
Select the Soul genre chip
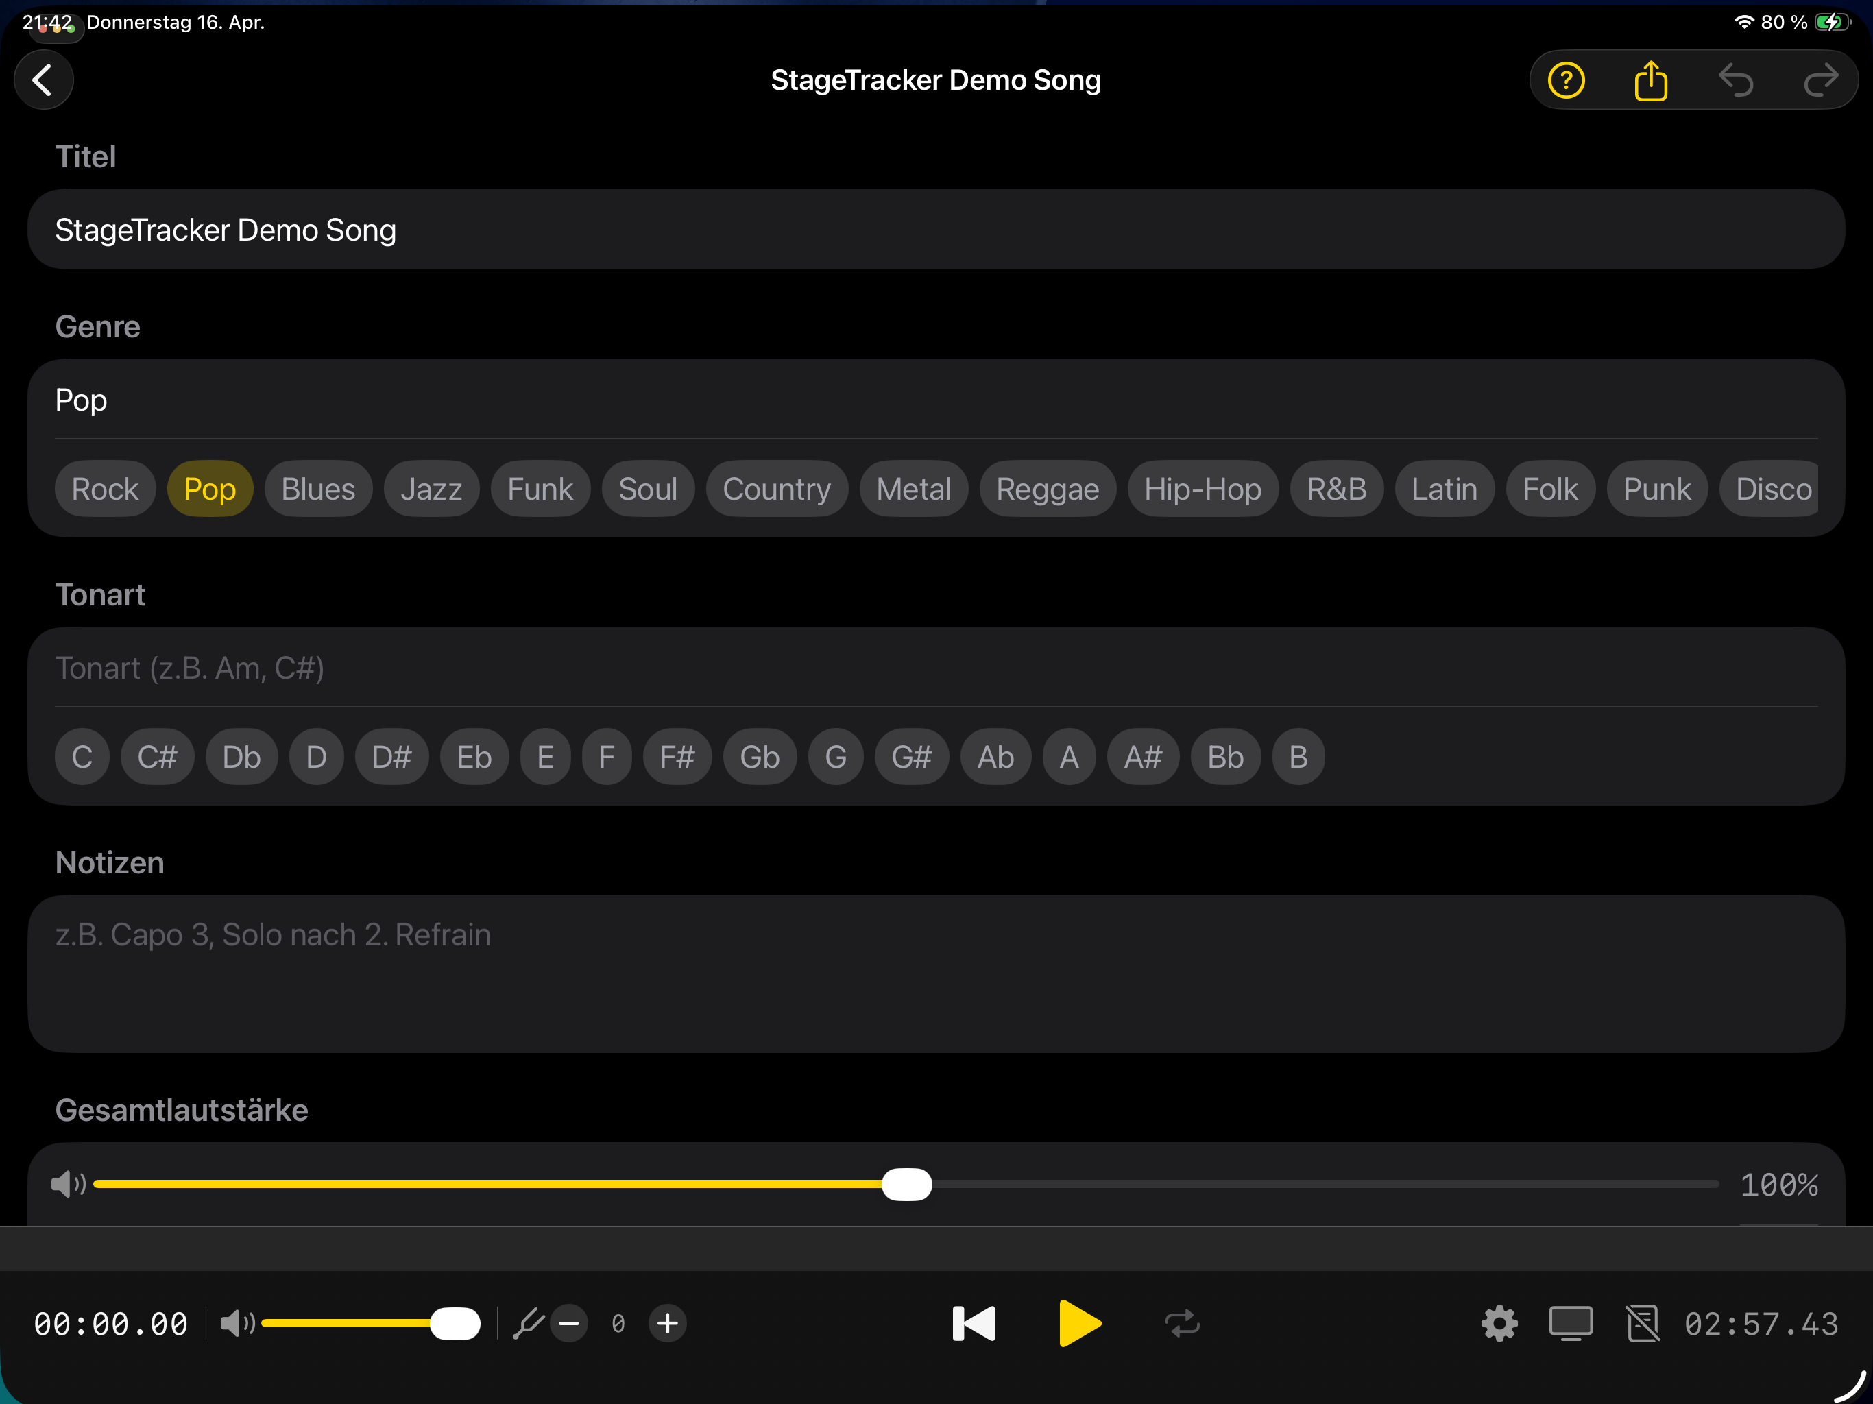[x=648, y=489]
